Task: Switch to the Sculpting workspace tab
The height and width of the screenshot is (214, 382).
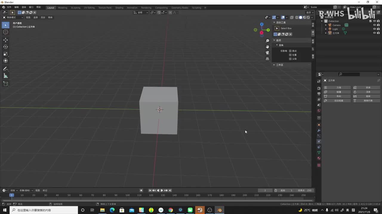Action: coord(76,8)
